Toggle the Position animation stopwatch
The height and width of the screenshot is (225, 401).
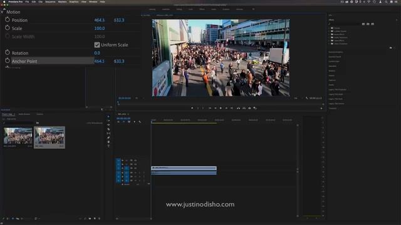(x=8, y=19)
